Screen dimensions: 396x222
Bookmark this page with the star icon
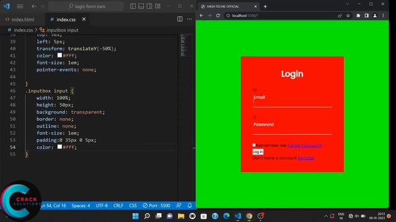click(x=348, y=15)
